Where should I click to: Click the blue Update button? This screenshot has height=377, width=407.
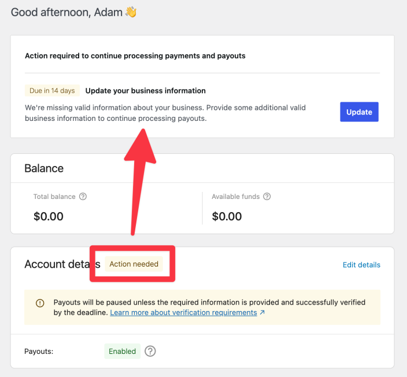[359, 112]
